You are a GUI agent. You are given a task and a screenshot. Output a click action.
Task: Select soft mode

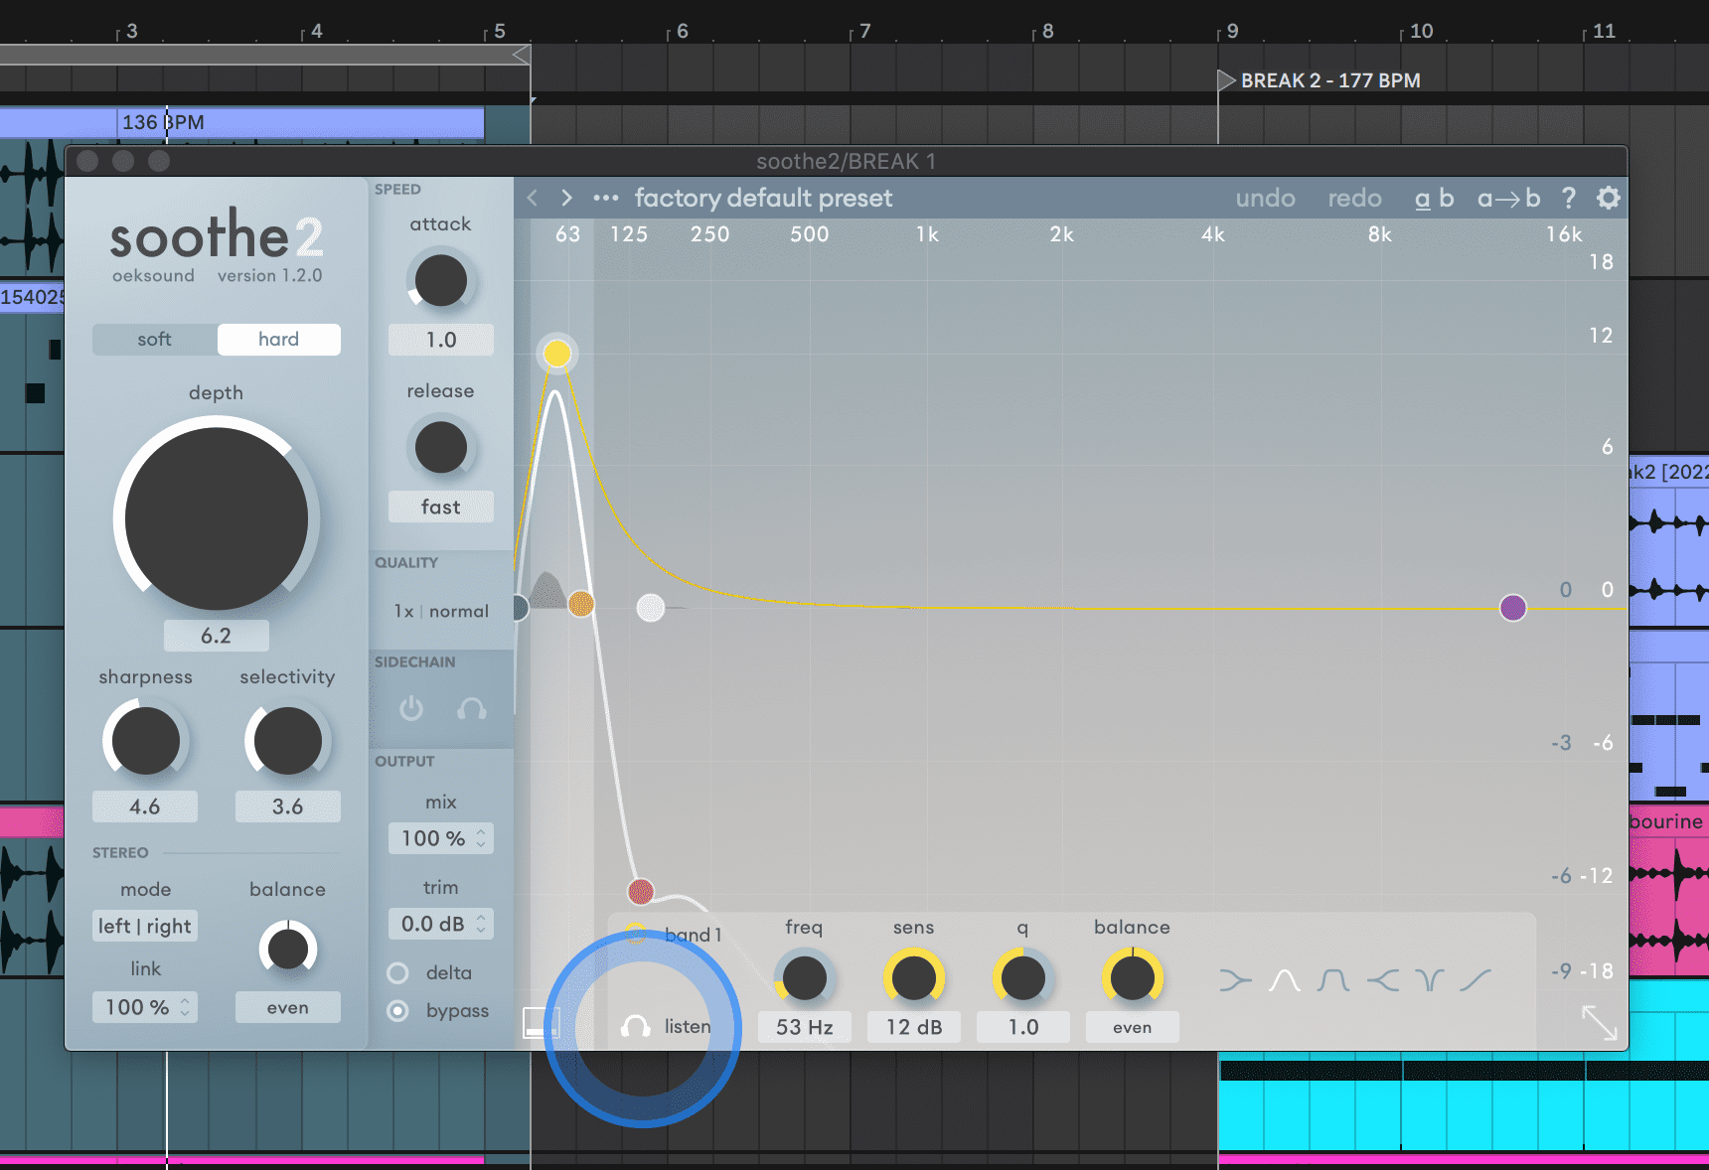(x=155, y=339)
